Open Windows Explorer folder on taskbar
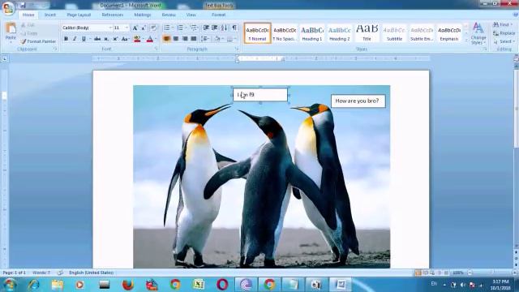Image resolution: width=519 pixels, height=292 pixels. pyautogui.click(x=57, y=285)
